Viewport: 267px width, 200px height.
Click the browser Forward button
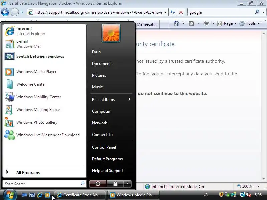click(x=15, y=12)
